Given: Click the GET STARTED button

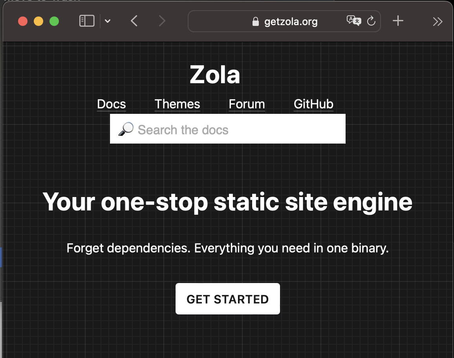Looking at the screenshot, I should (227, 299).
